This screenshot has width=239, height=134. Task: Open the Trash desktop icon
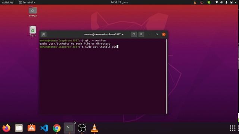[x=32, y=31]
